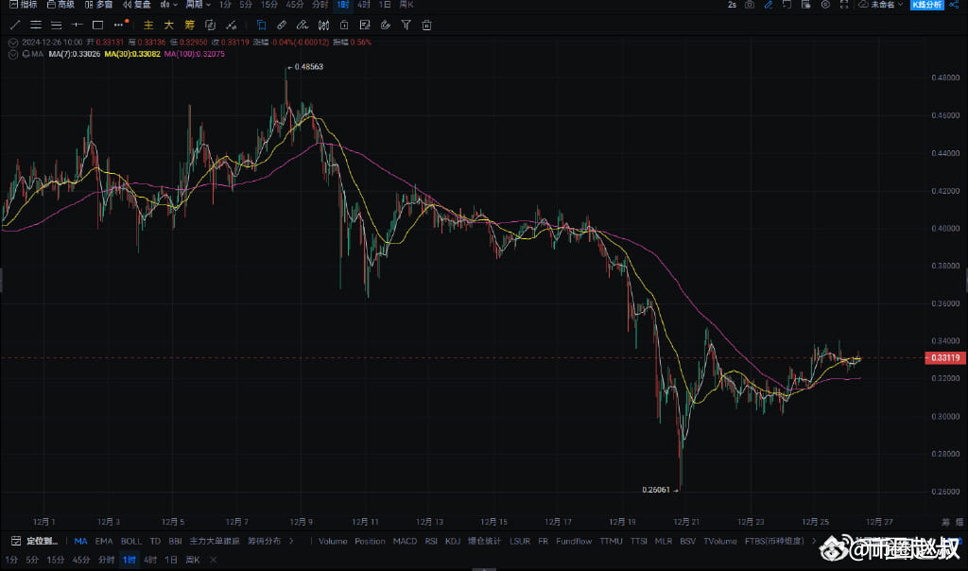This screenshot has height=571, width=968.
Task: Click the yellow 筹 chip distribution icon
Action: [189, 26]
